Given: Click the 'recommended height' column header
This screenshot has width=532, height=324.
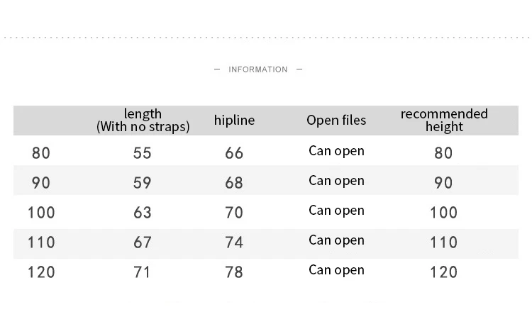Looking at the screenshot, I should tap(444, 120).
